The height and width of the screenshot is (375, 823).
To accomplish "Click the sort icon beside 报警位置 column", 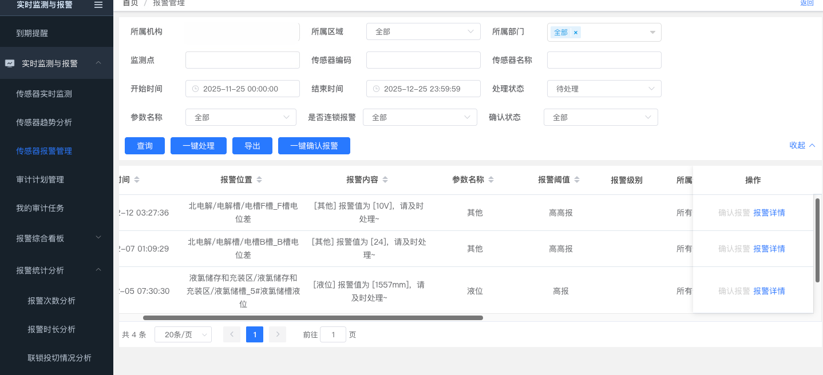I will tap(259, 180).
